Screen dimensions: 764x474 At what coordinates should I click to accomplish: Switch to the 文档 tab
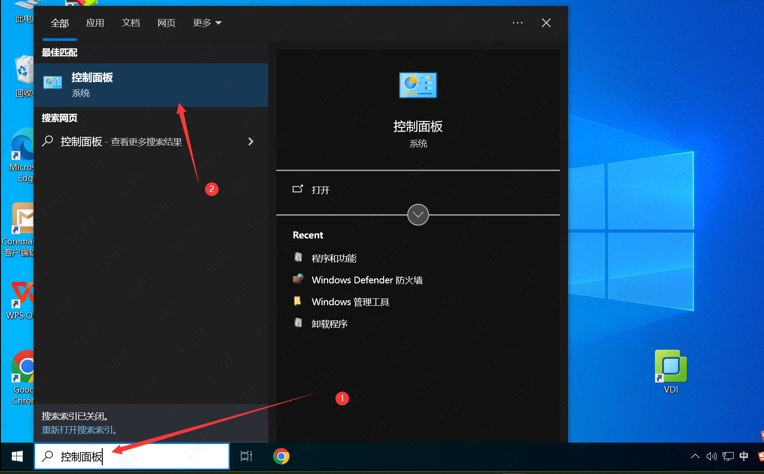pos(130,23)
